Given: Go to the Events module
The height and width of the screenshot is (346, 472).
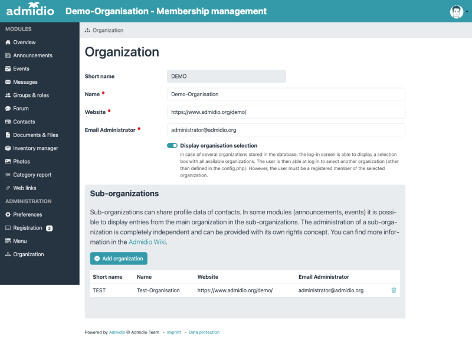Looking at the screenshot, I should point(21,69).
